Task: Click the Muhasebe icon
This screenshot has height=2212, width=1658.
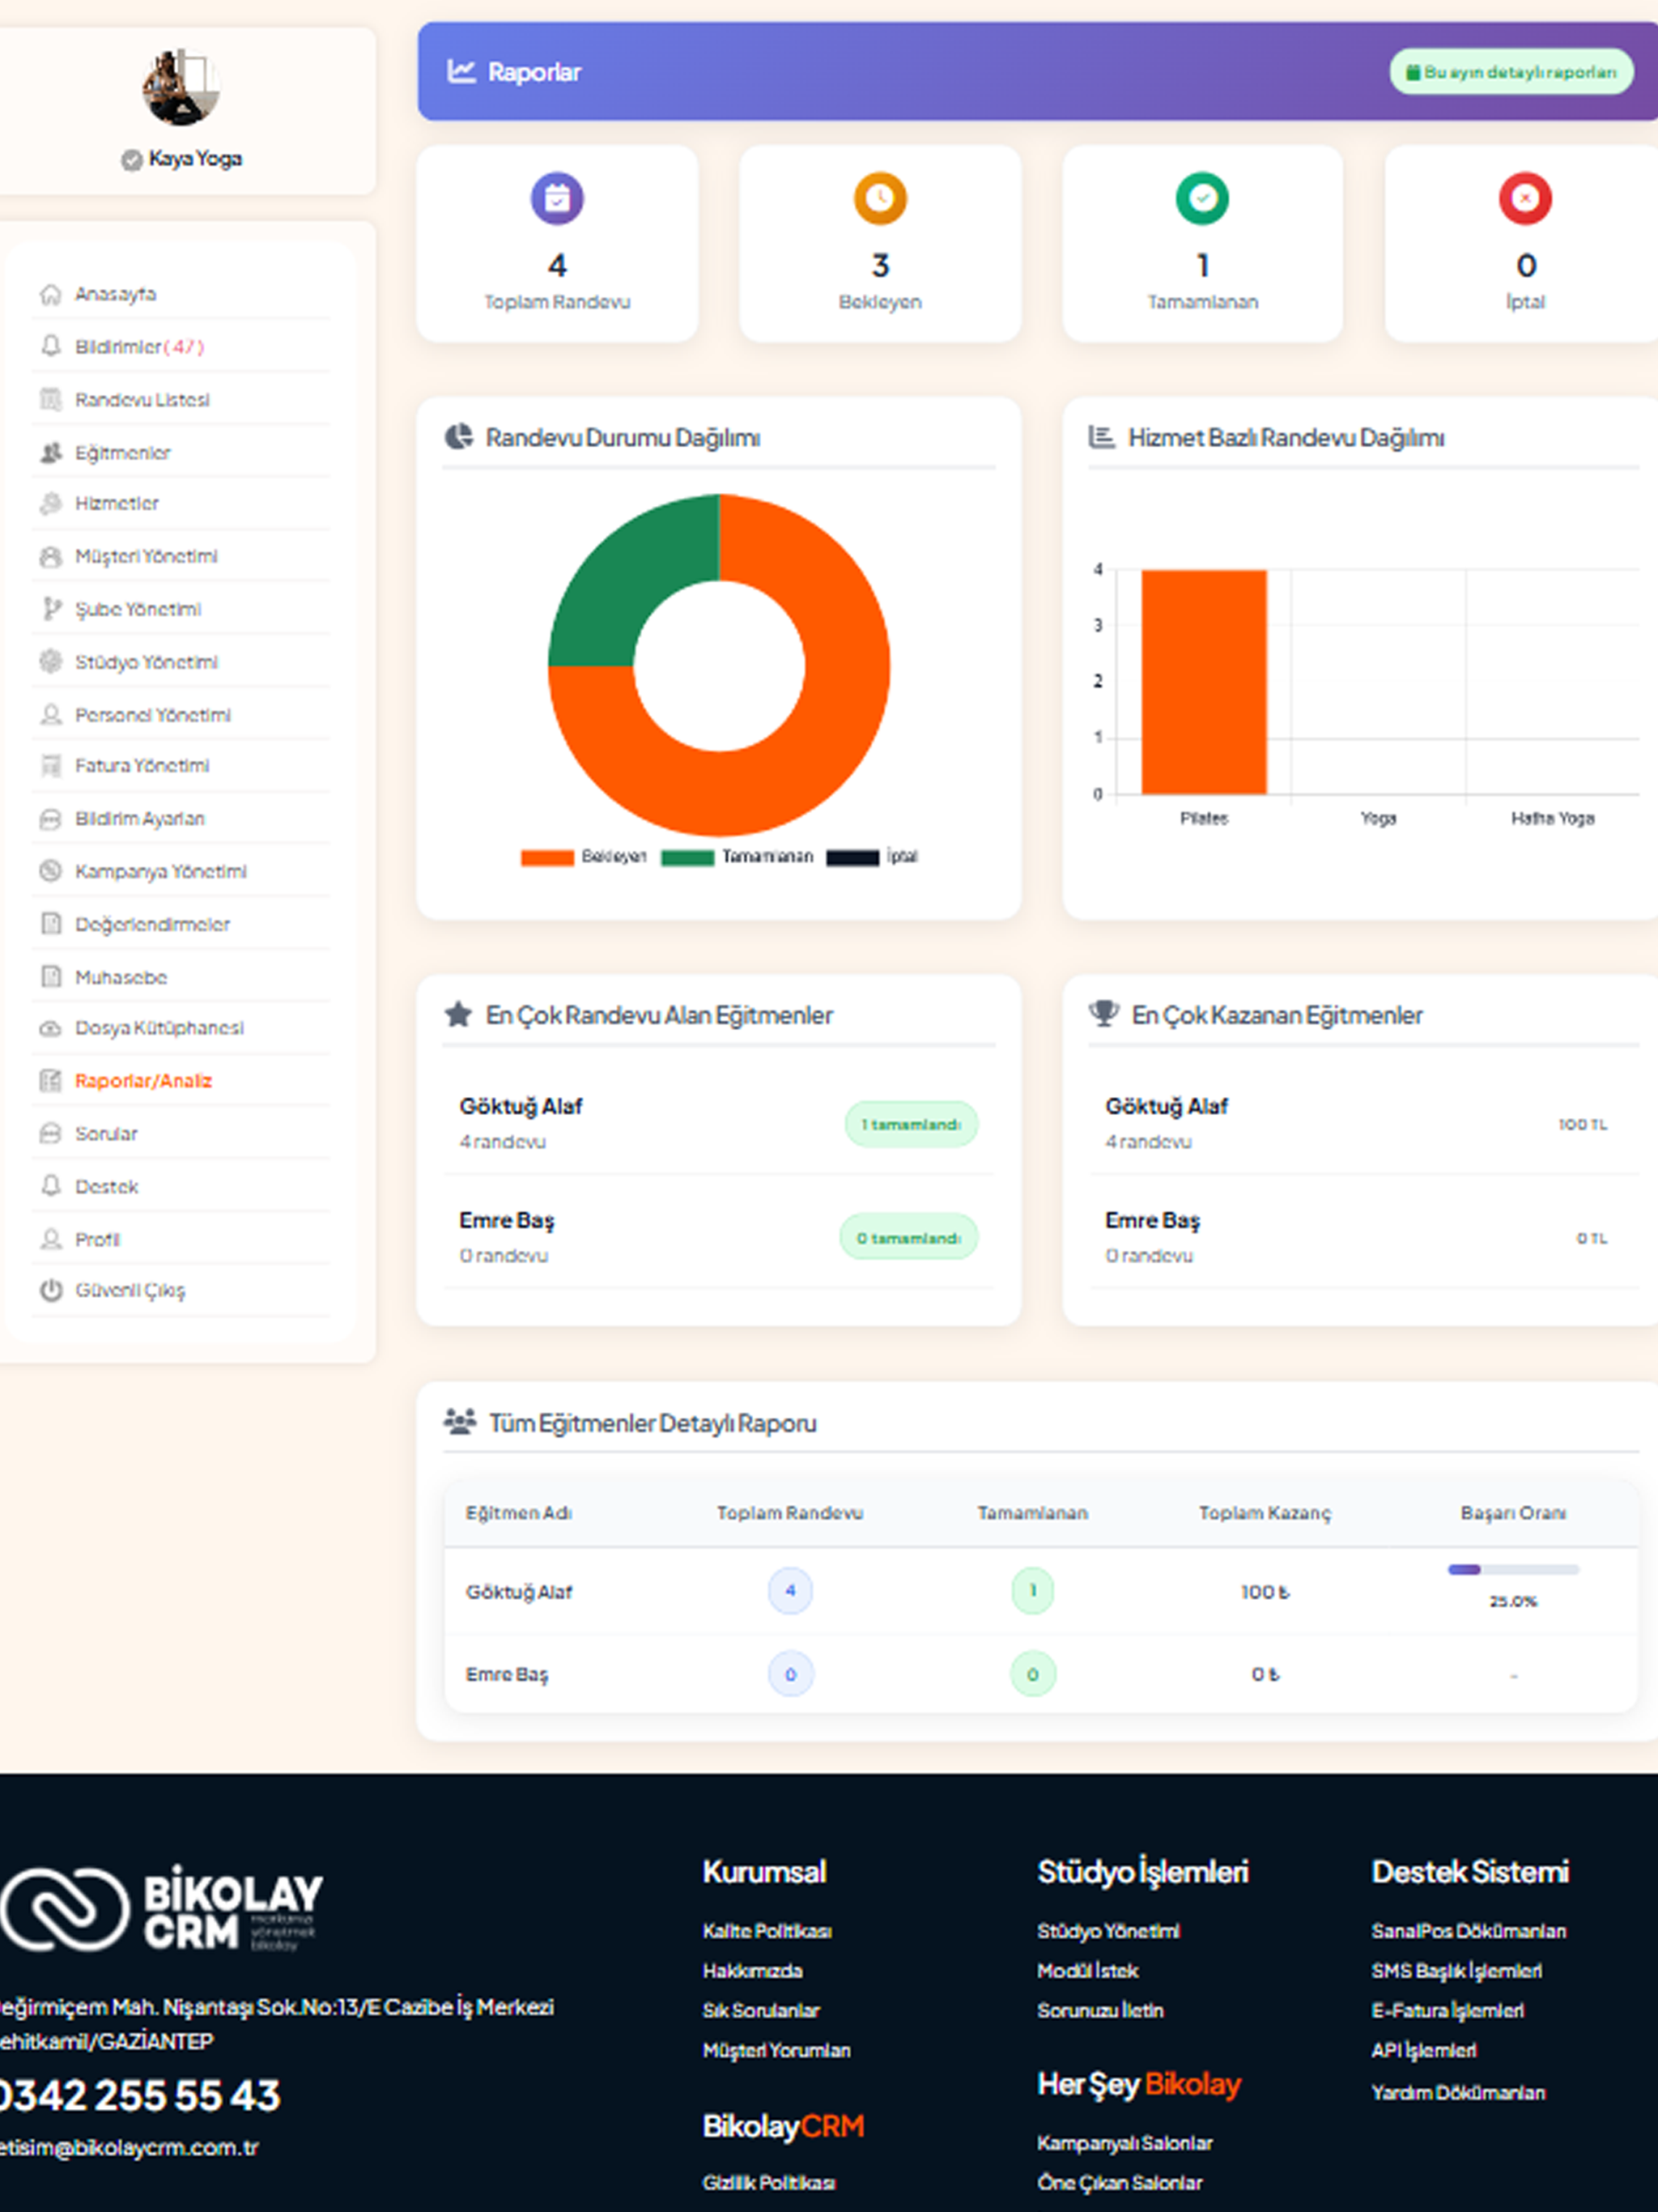Action: (50, 976)
